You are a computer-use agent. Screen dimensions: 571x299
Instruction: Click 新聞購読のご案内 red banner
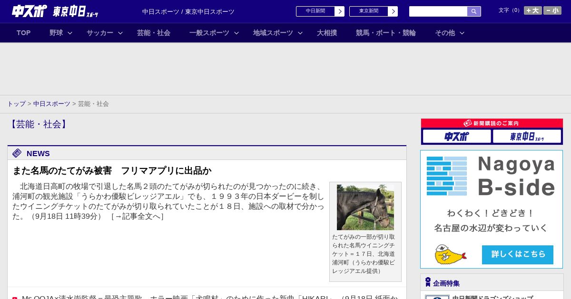tap(492, 123)
